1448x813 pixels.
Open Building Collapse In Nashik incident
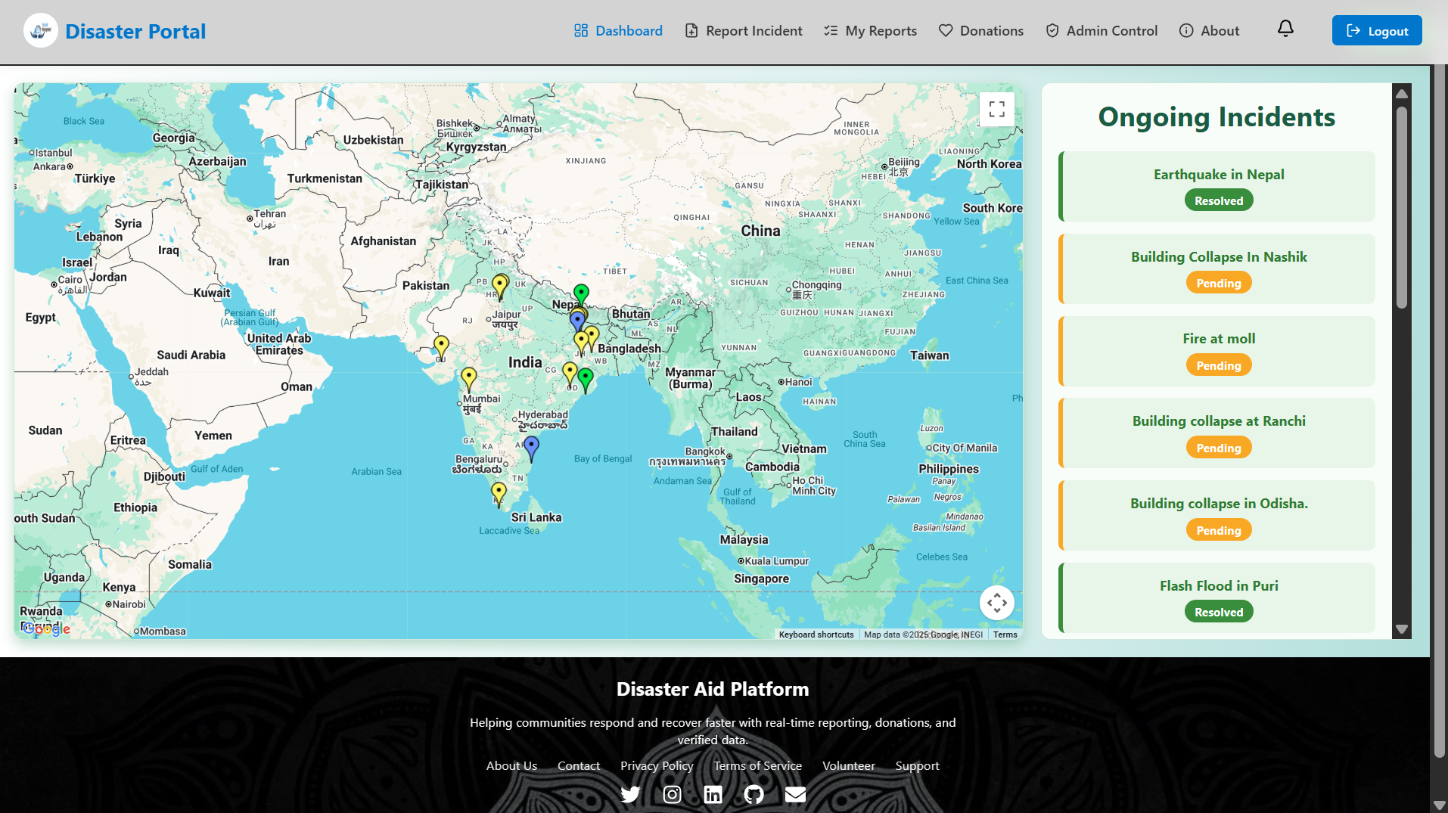[x=1218, y=268]
